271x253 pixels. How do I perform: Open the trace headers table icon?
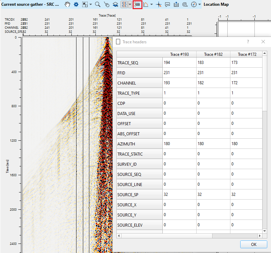[137, 4]
